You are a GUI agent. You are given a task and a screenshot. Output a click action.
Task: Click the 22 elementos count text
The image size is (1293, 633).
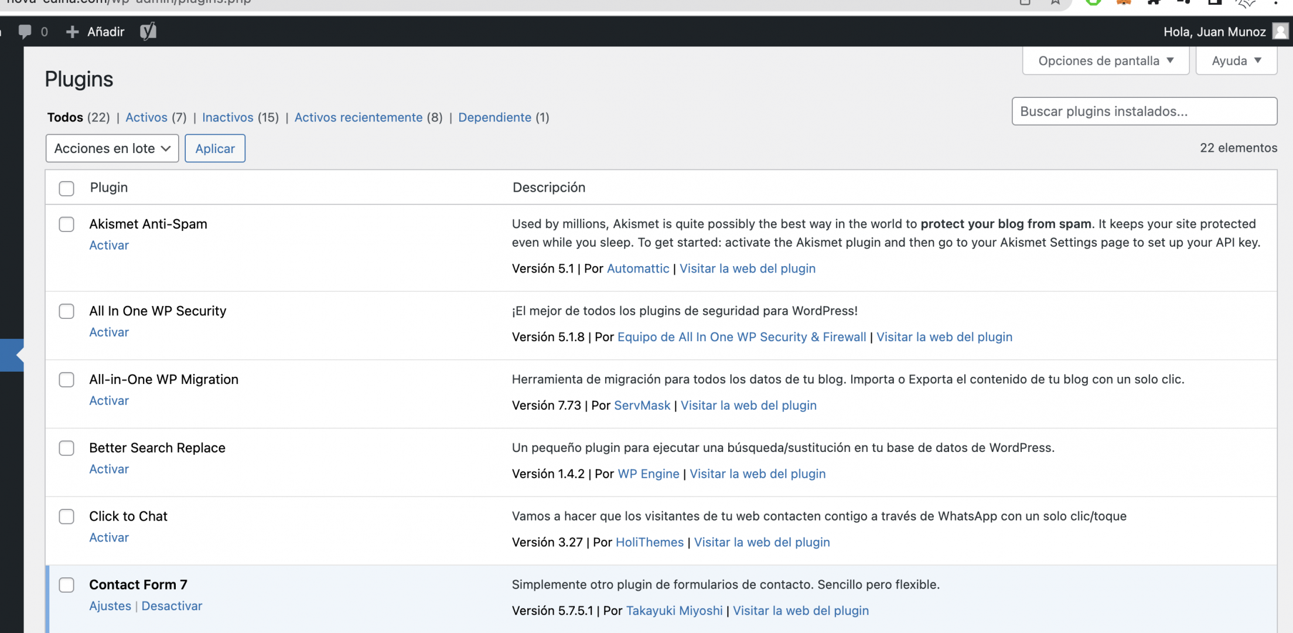click(x=1239, y=148)
